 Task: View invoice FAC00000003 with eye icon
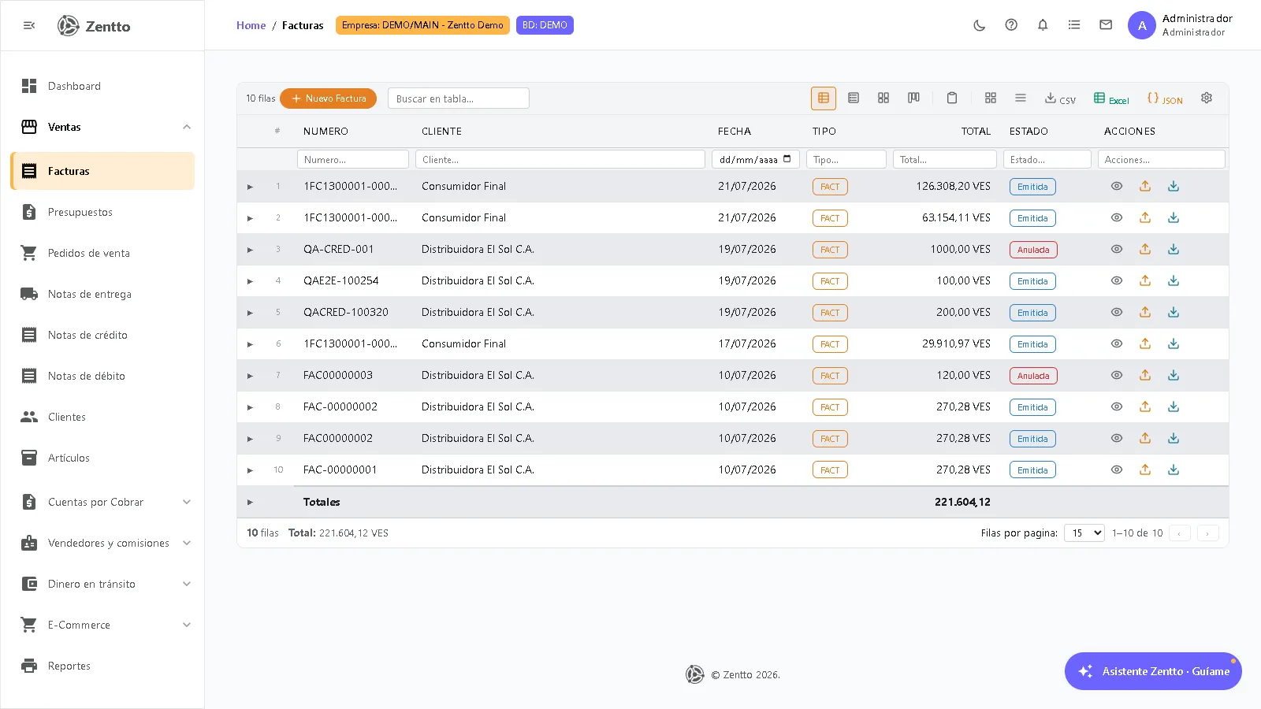tap(1117, 375)
